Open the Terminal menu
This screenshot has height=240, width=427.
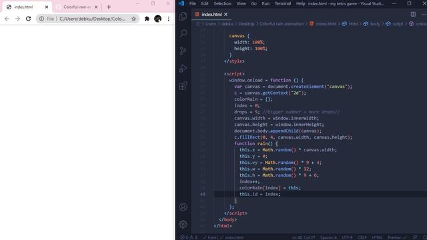[283, 3]
